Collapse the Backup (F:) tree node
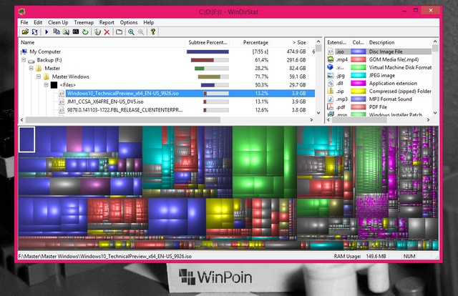 (24, 60)
